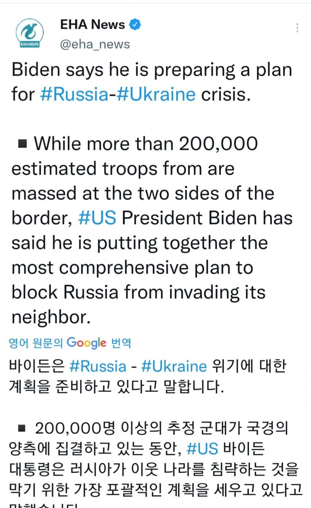Click the square bullet before "200,000명"

click(x=23, y=428)
